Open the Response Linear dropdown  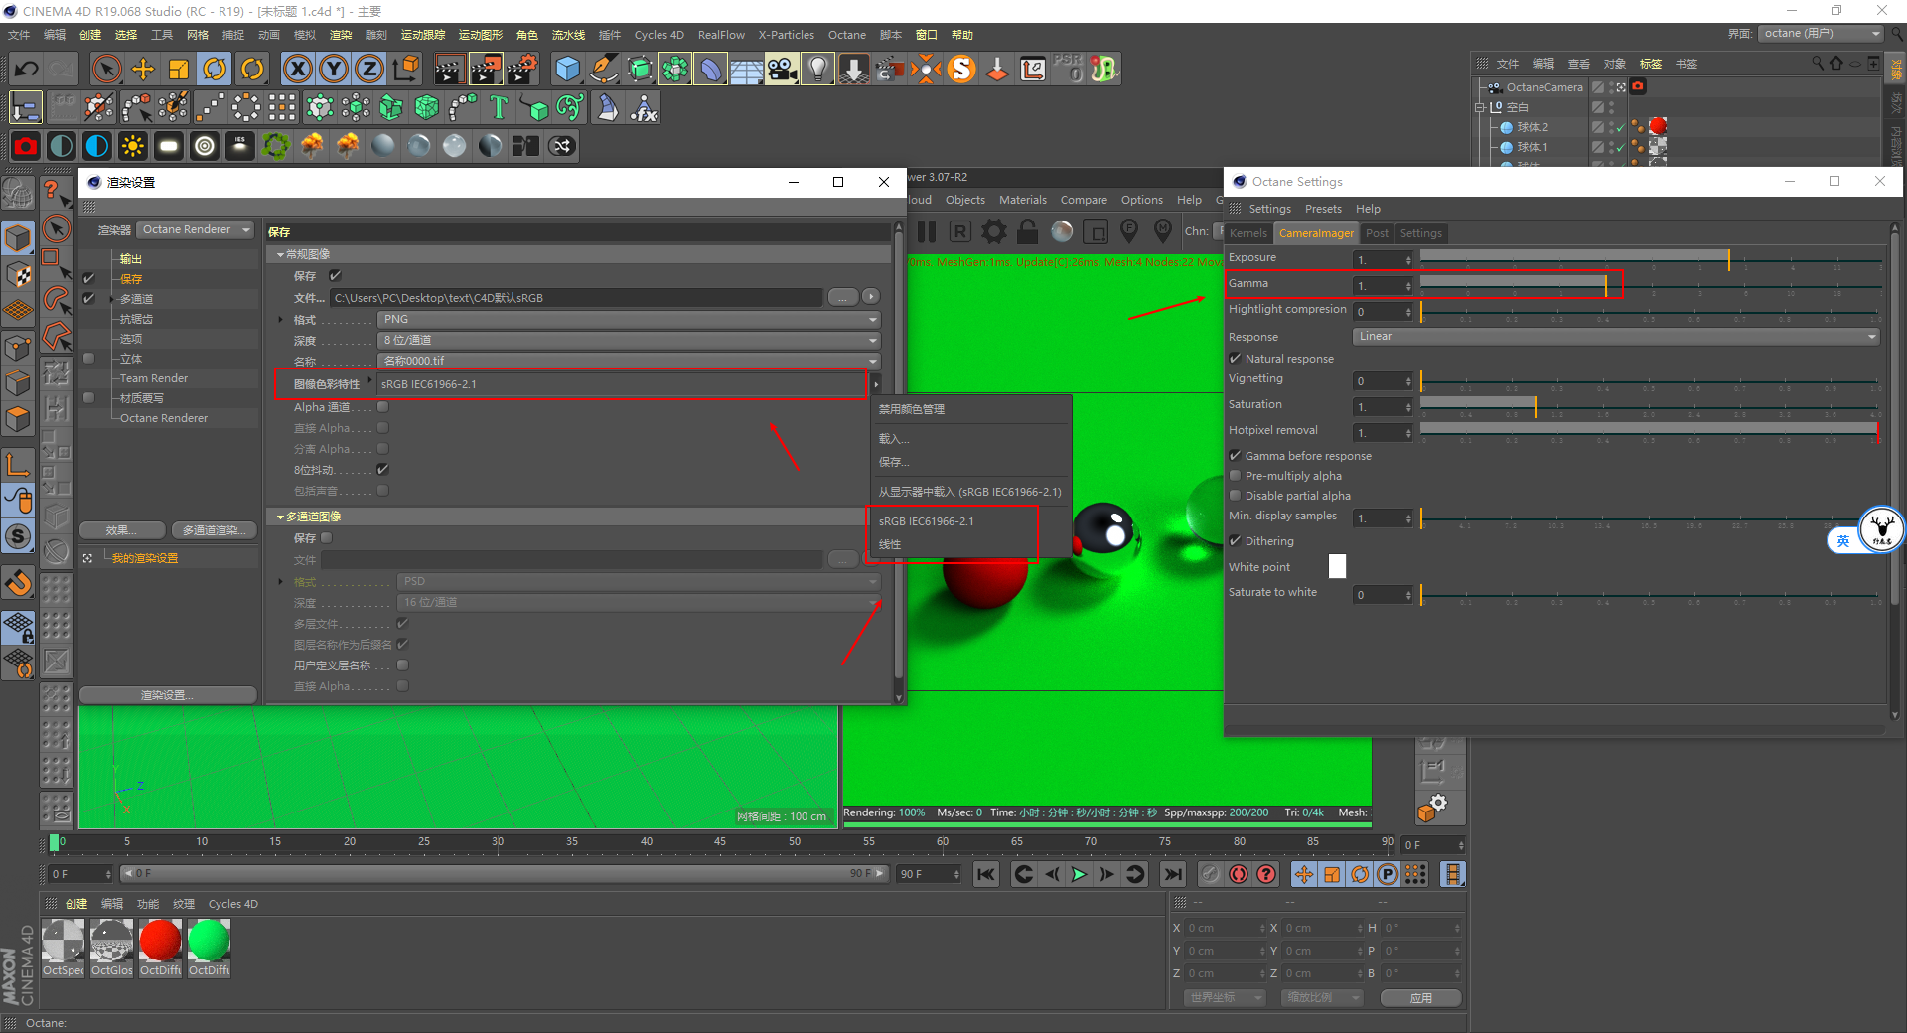[x=1617, y=336]
